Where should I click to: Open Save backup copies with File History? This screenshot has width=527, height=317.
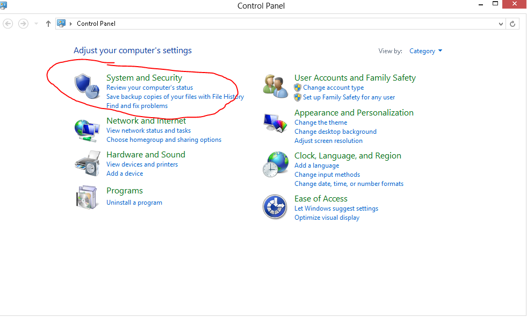coord(175,97)
